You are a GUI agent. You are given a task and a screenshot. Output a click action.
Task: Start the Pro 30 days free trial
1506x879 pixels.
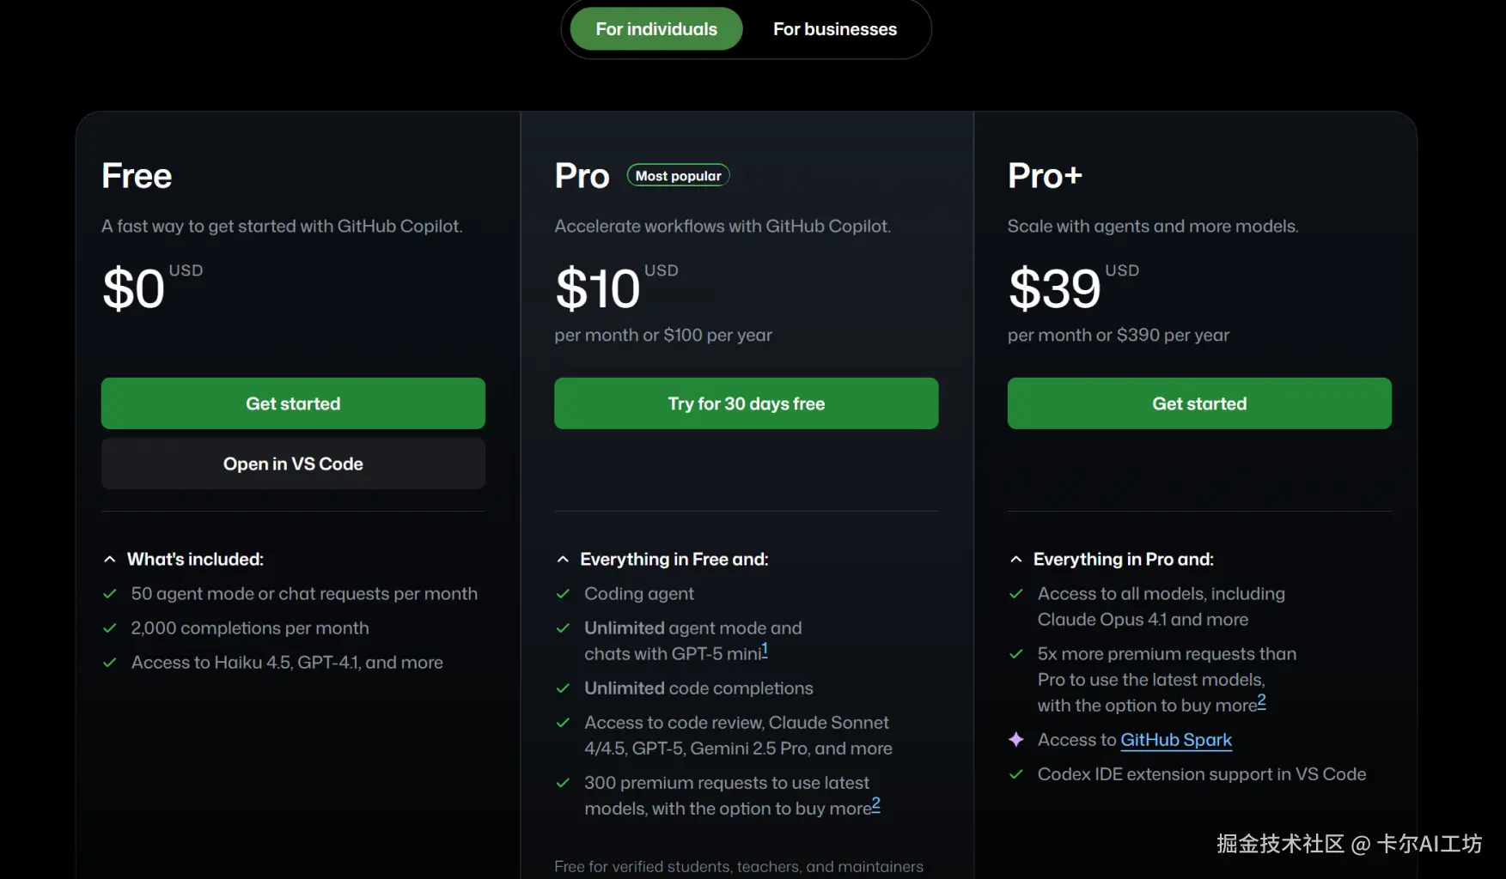tap(746, 403)
